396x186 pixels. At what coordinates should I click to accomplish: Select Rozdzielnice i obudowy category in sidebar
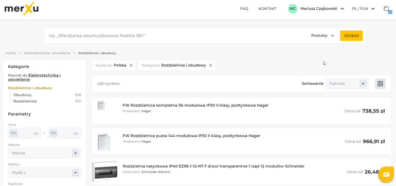(x=30, y=88)
